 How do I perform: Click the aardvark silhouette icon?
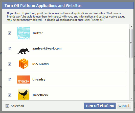[x=24, y=51]
